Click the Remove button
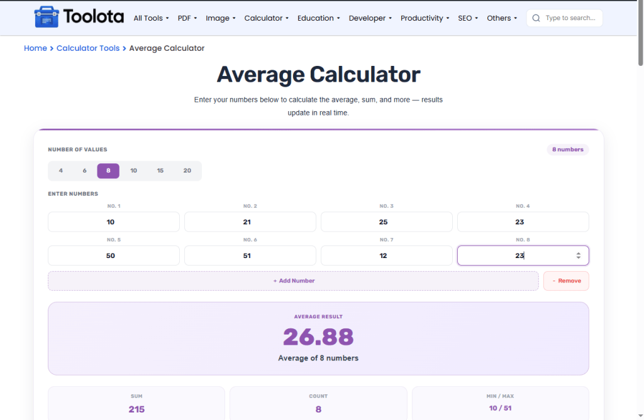Viewport: 644px width, 420px height. coord(566,281)
